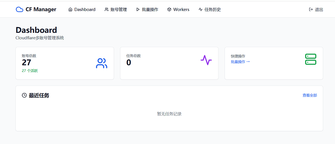Click the task total value 0

pyautogui.click(x=129, y=63)
